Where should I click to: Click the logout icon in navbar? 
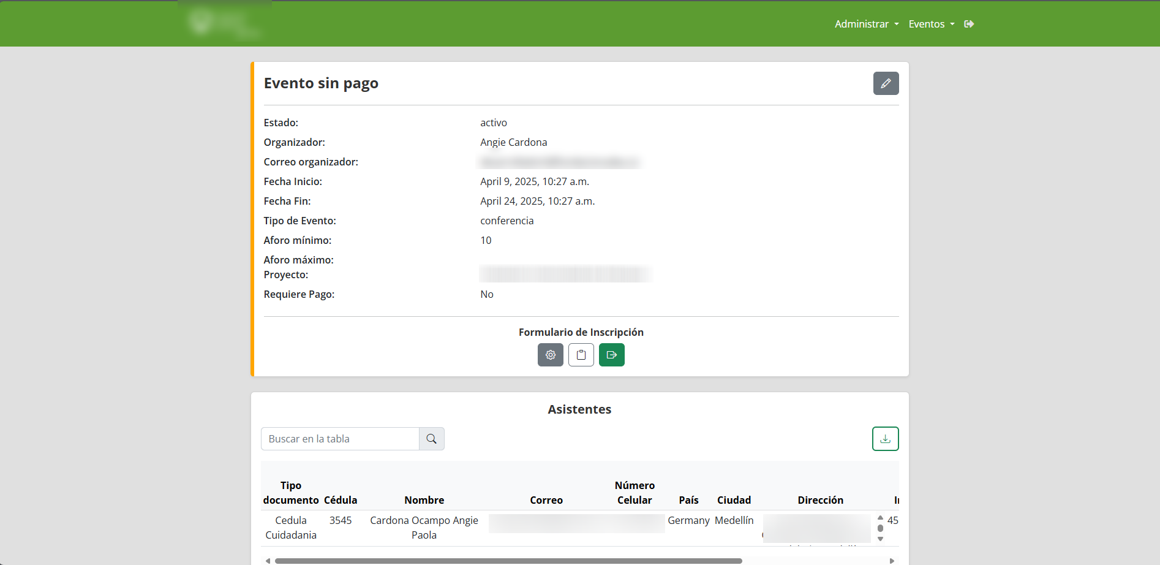coord(969,24)
